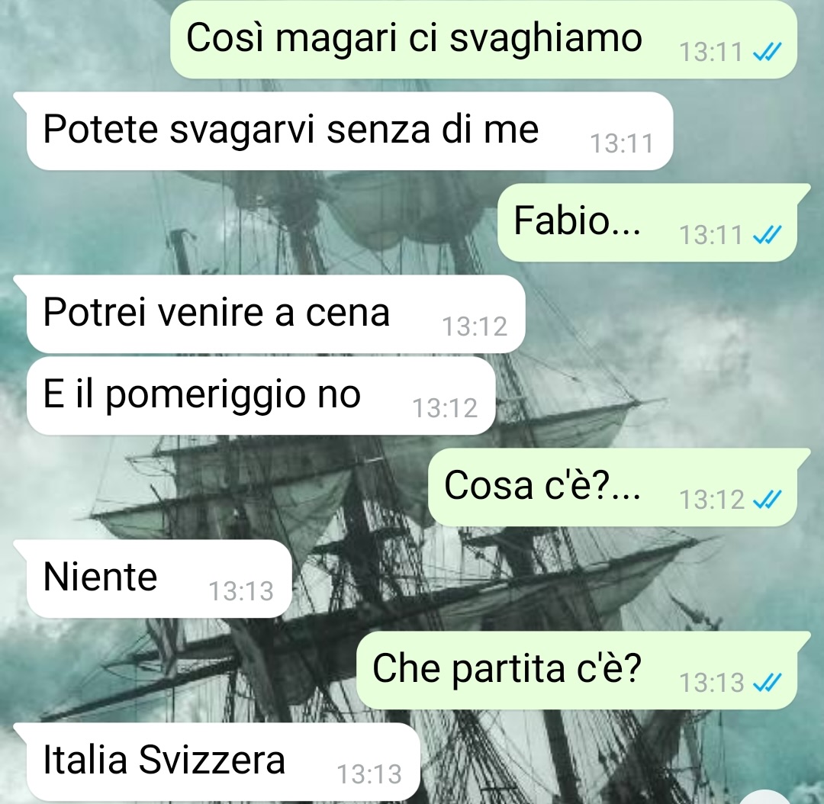
Task: Tap the read ticks on 'Cosa c'è?...' message
Action: pos(767,499)
